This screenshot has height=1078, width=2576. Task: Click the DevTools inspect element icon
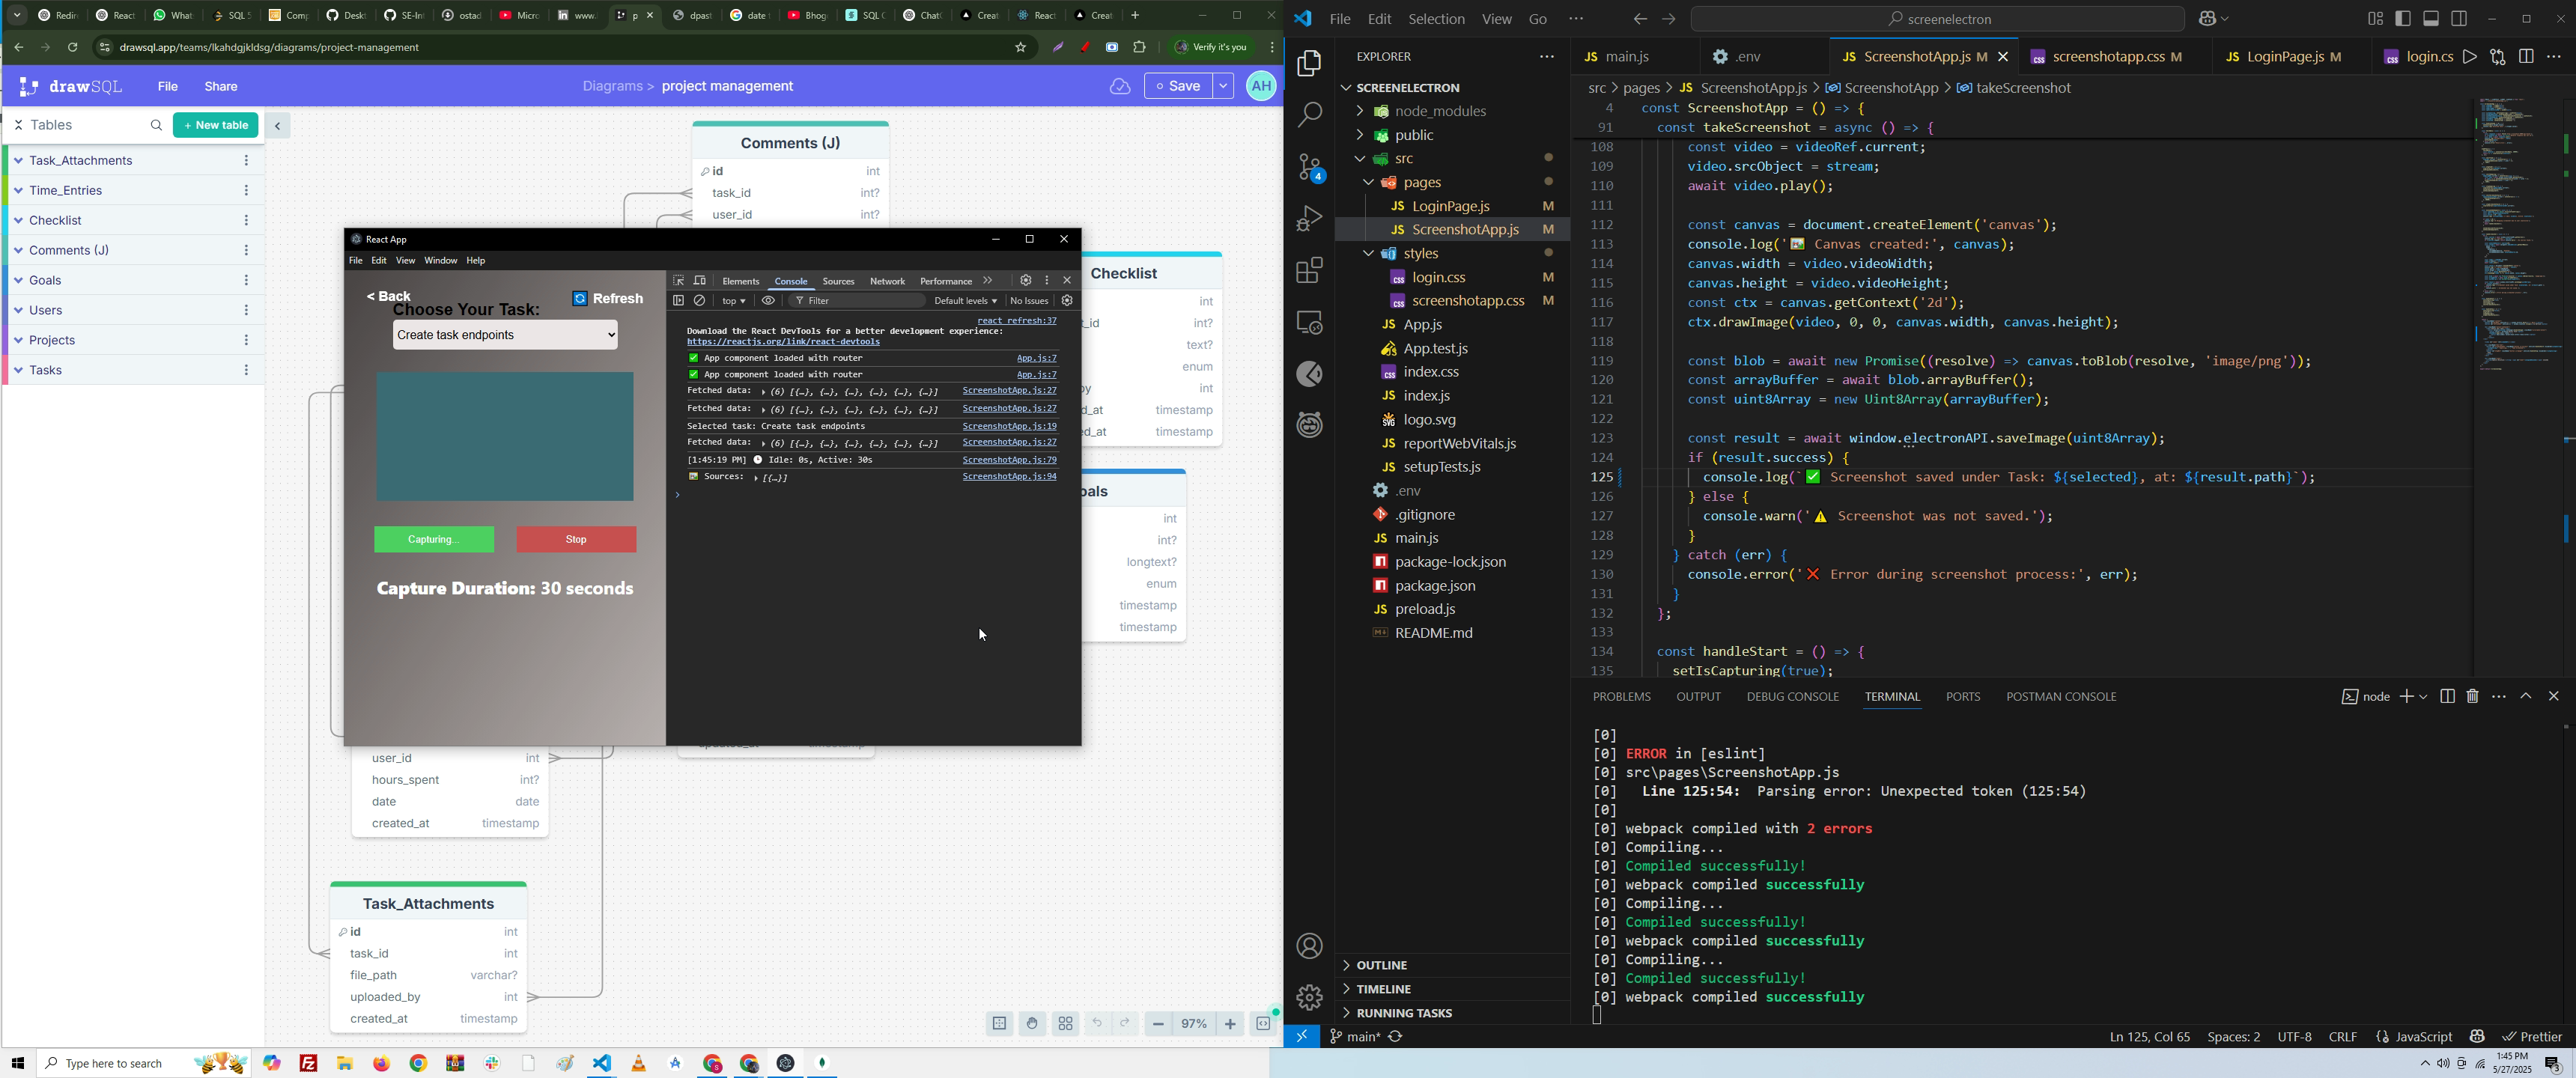[679, 281]
